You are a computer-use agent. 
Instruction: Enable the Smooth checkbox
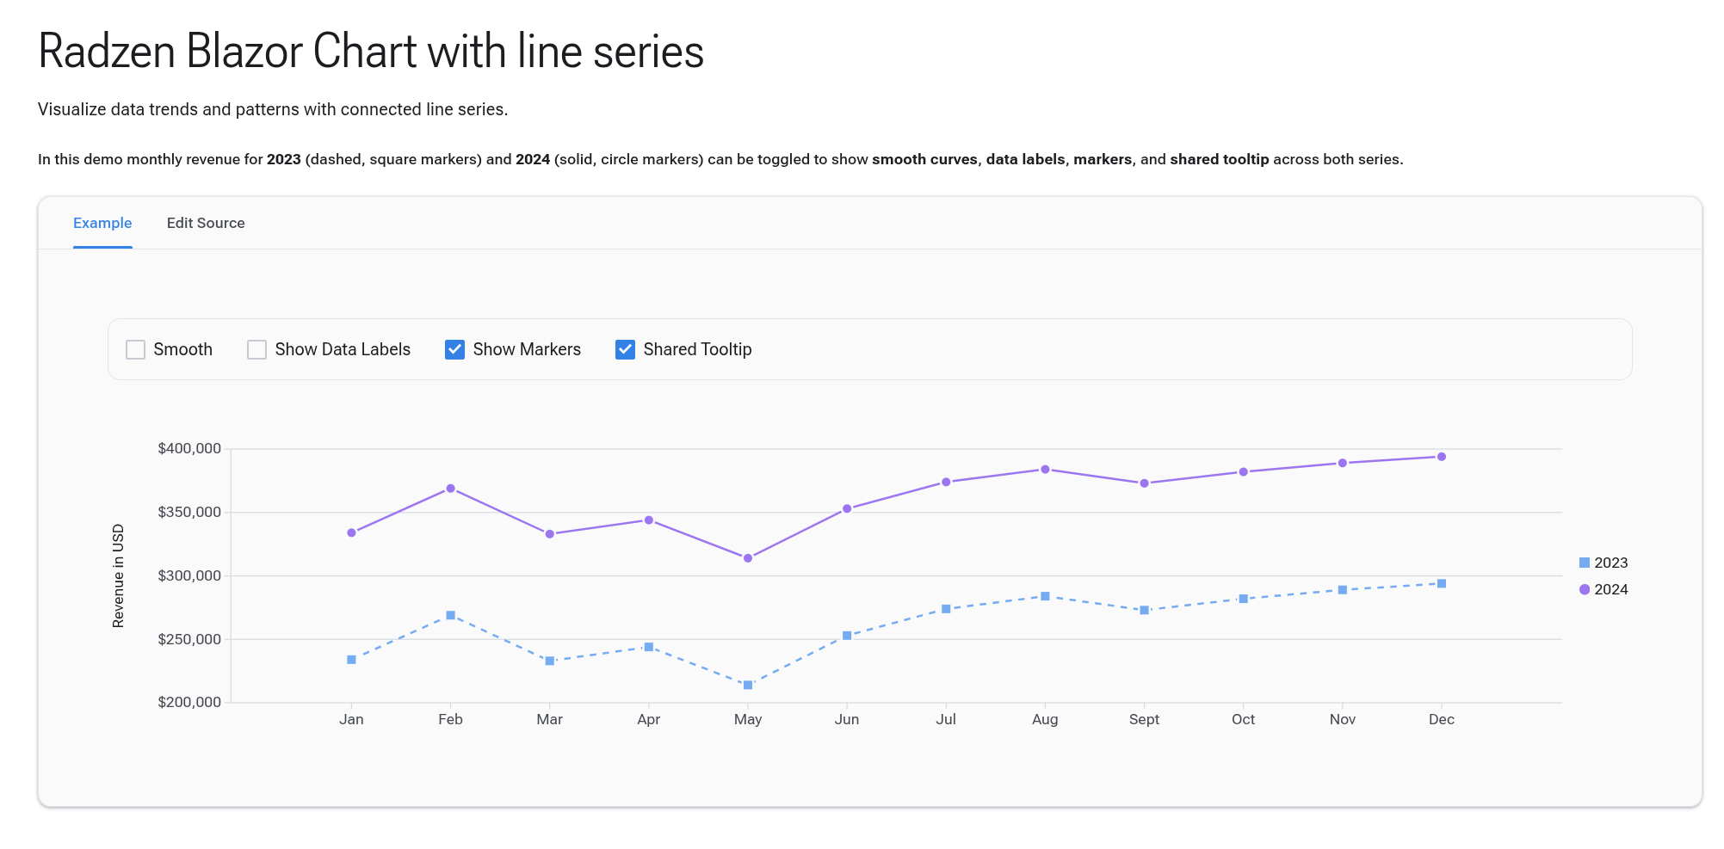[x=135, y=349]
